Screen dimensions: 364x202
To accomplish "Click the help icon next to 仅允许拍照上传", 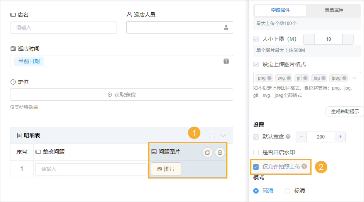I will 304,166.
